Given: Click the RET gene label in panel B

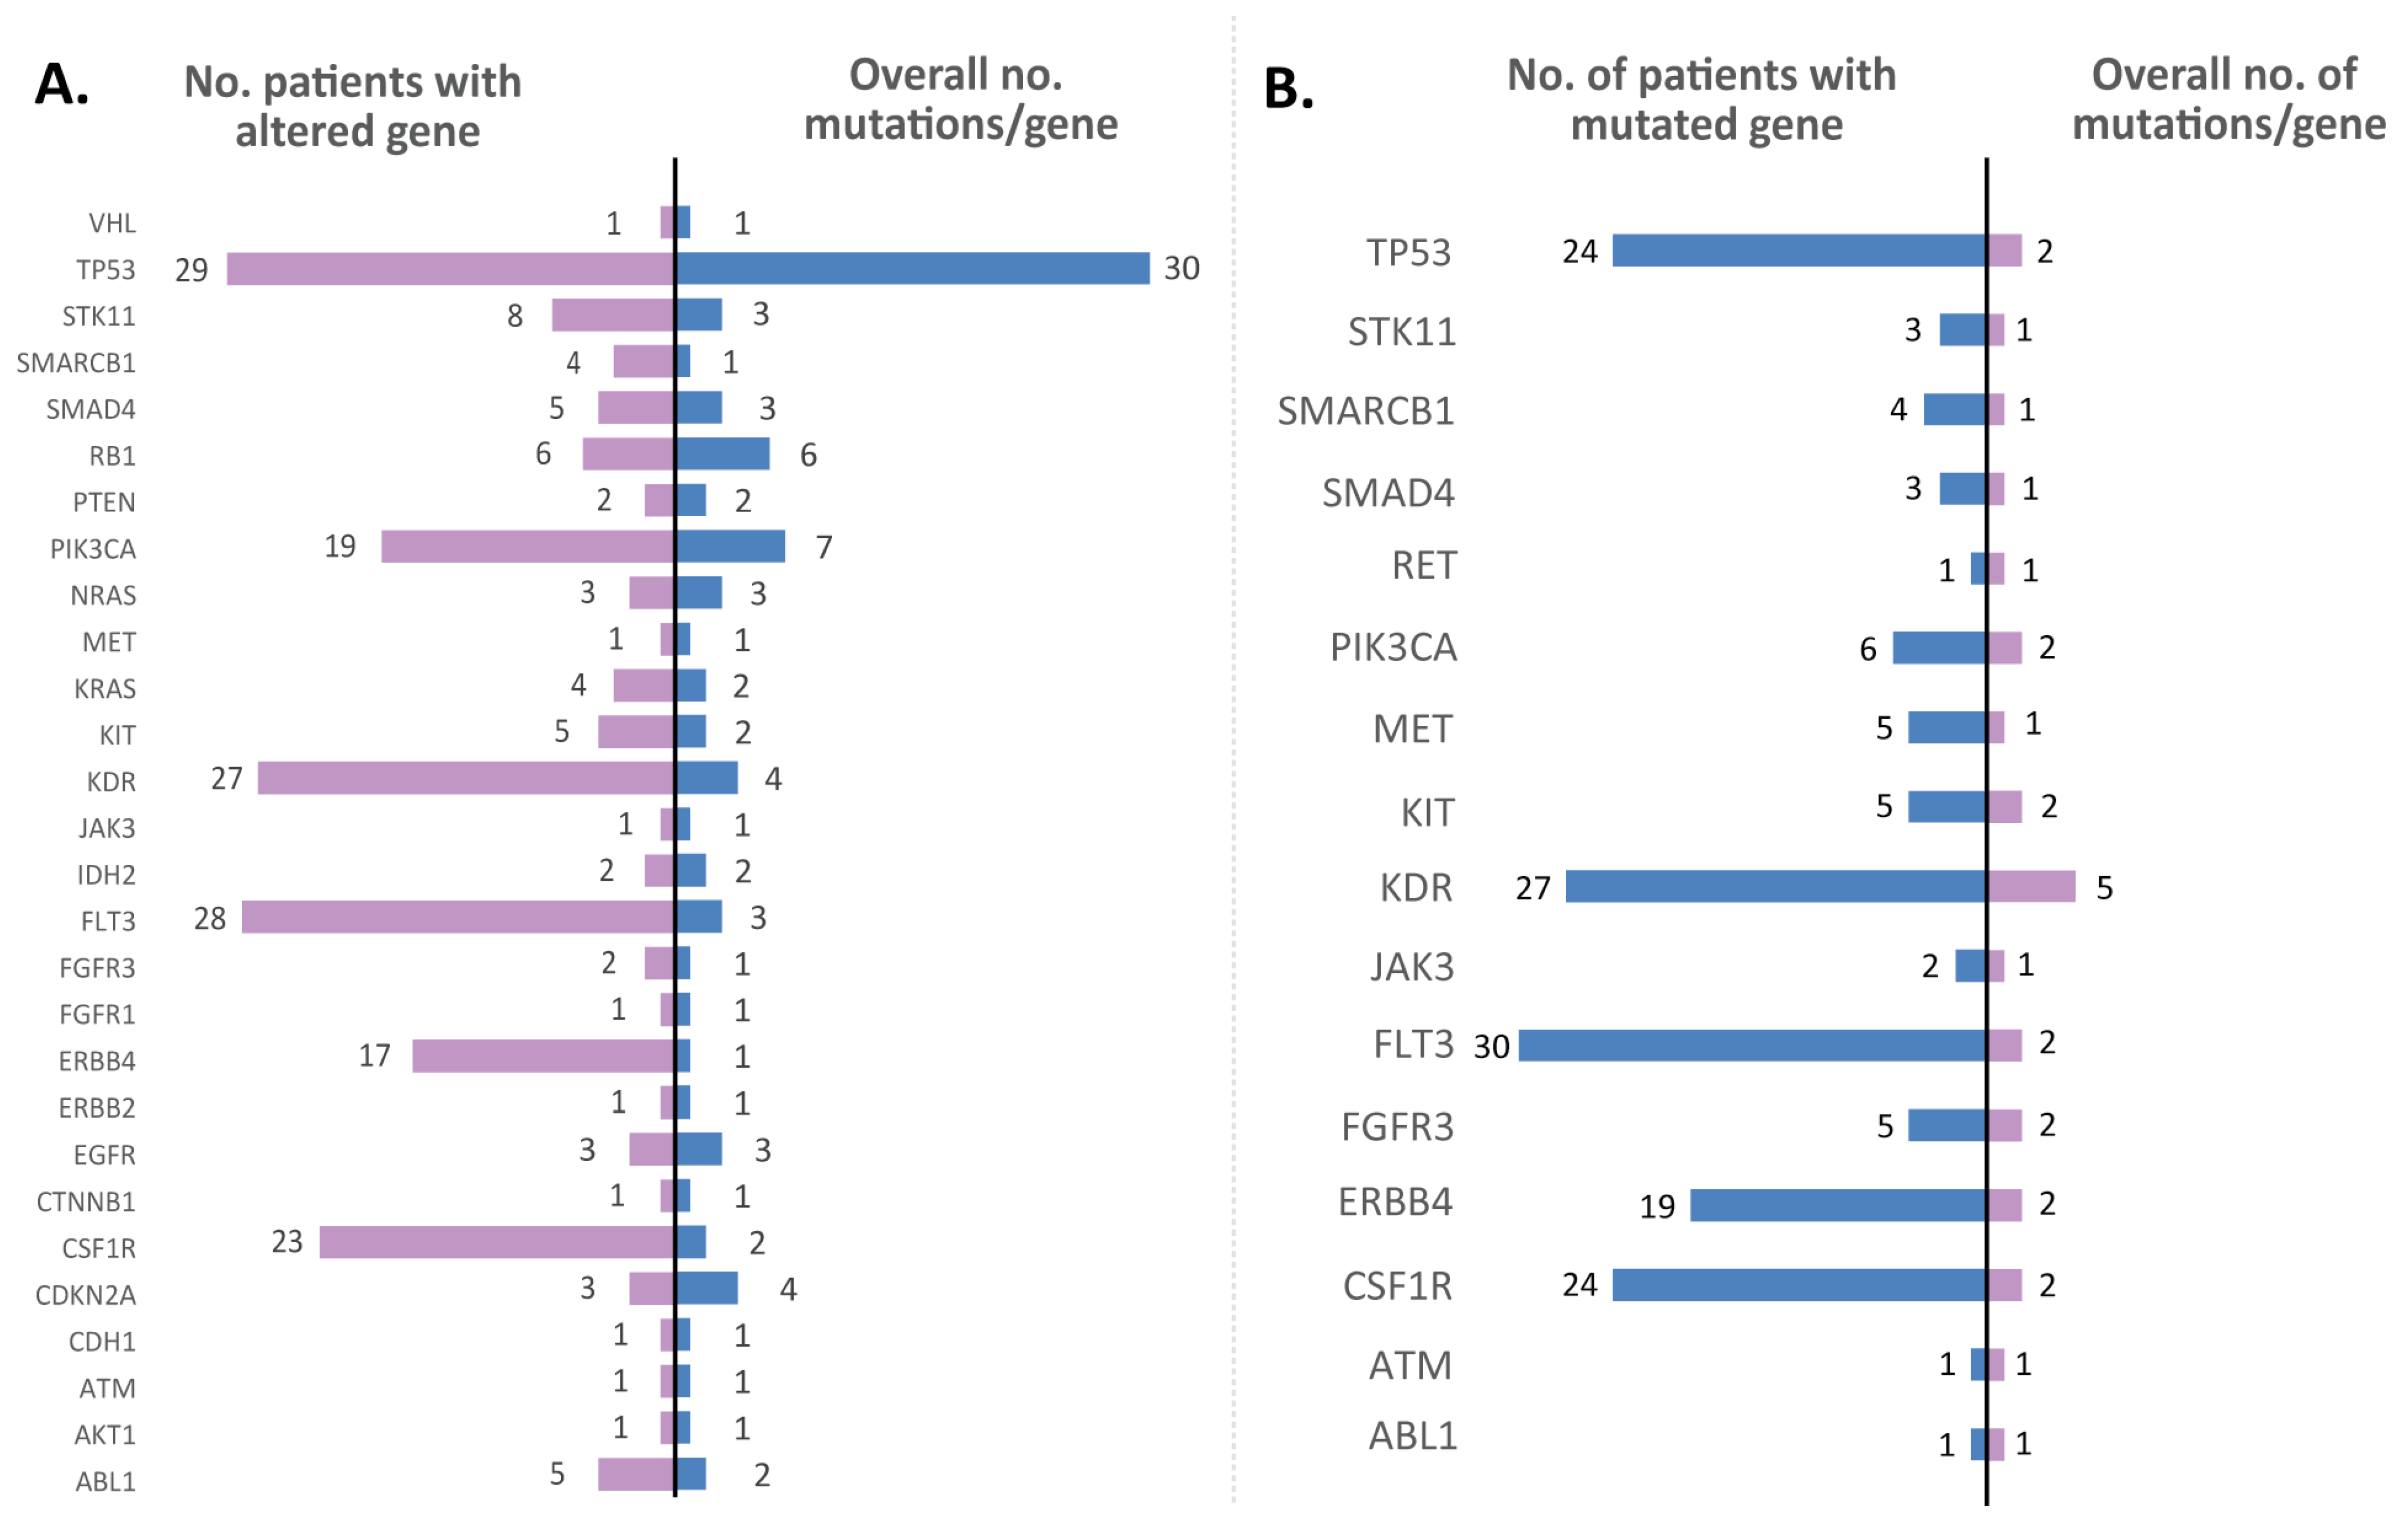Looking at the screenshot, I should tap(1424, 566).
